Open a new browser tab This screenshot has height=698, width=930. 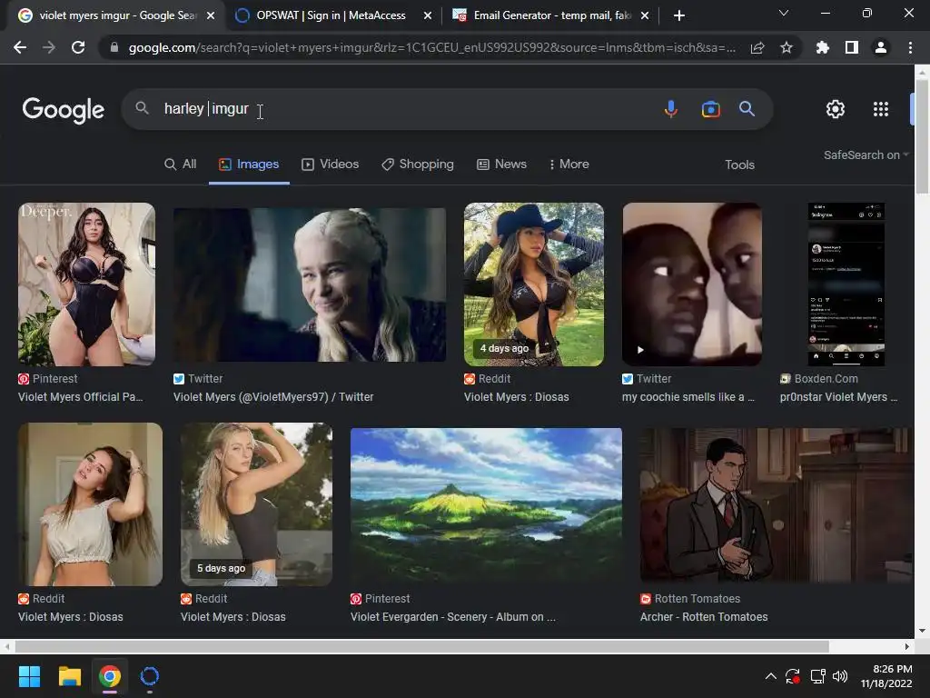point(679,15)
